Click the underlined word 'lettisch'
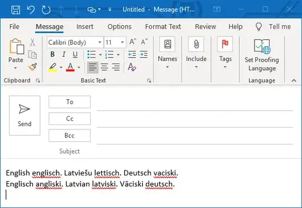The height and width of the screenshot is (208, 302). tap(106, 173)
